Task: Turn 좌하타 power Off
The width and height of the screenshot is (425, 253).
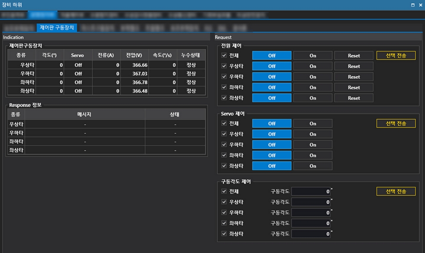Action: pos(272,87)
